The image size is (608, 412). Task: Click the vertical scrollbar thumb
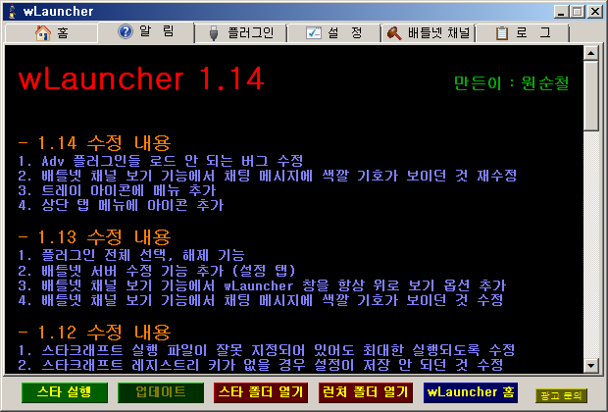[591, 95]
